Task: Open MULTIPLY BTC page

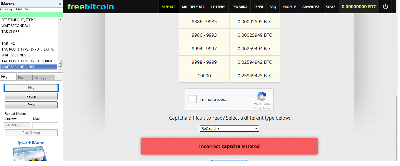Action: point(193,7)
